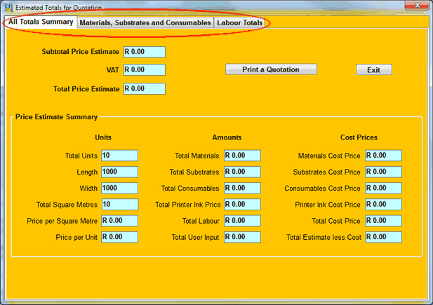Click the Total Units field
Viewport: 433px width, 305px height.
119,156
